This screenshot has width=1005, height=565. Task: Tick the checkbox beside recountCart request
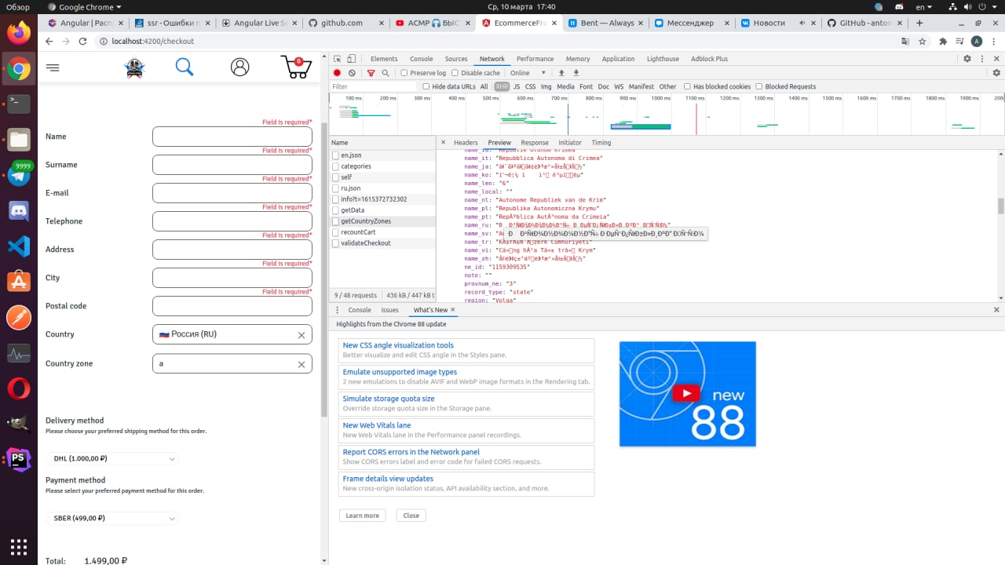pos(335,232)
